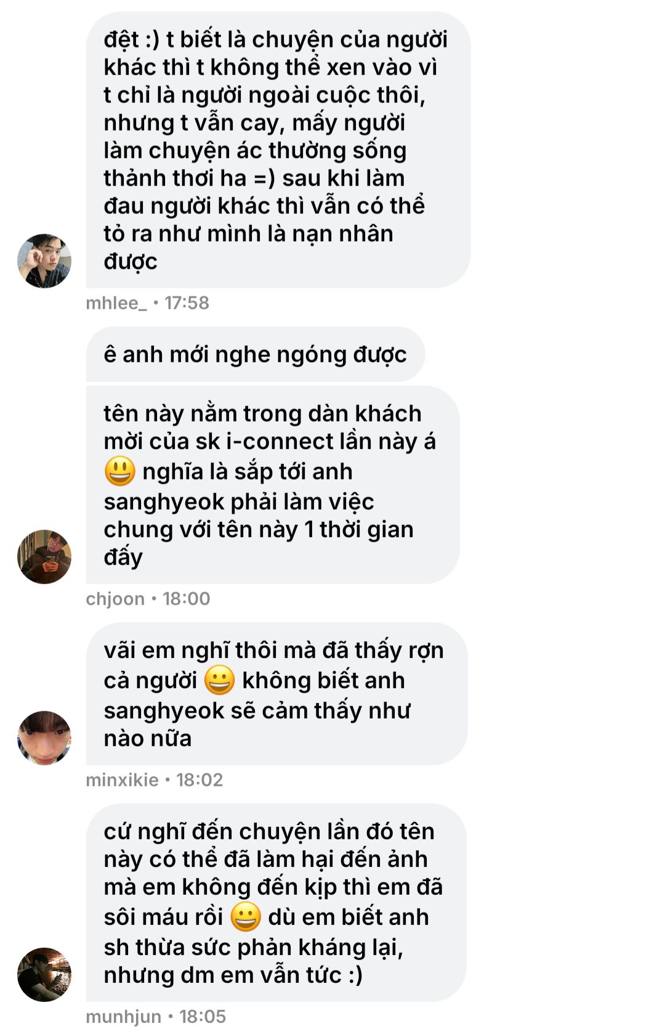Viewport: 665px width, 1034px height.
Task: Open mhlee_ profile avatar
Action: click(x=44, y=261)
